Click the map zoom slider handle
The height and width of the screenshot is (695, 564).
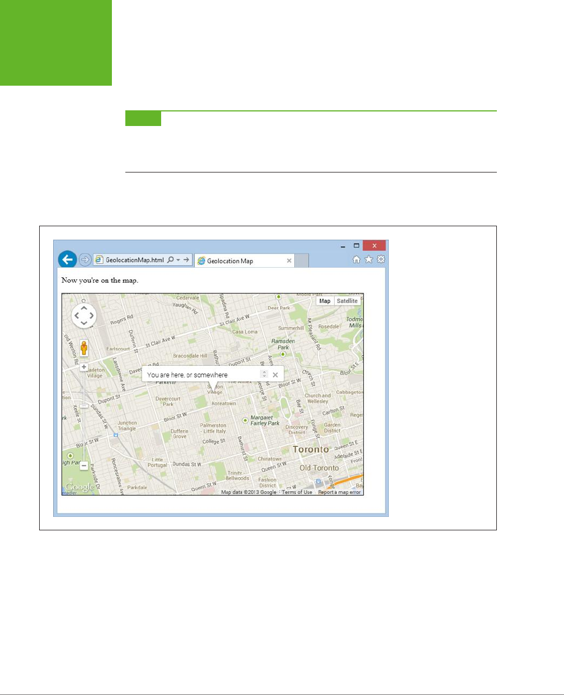pos(84,405)
